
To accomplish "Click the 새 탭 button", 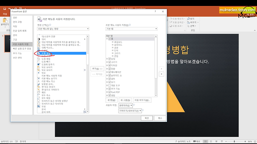I will (111, 100).
